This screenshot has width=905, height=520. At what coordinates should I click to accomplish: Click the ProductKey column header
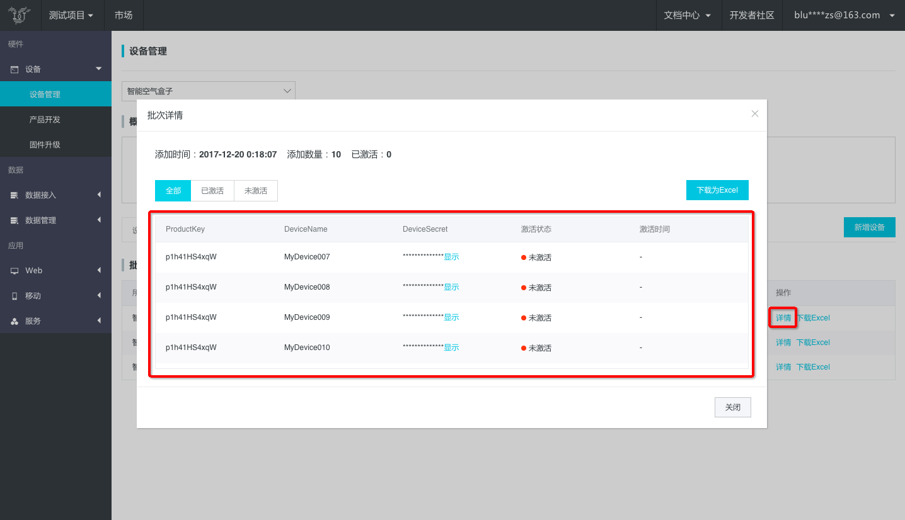(x=185, y=229)
